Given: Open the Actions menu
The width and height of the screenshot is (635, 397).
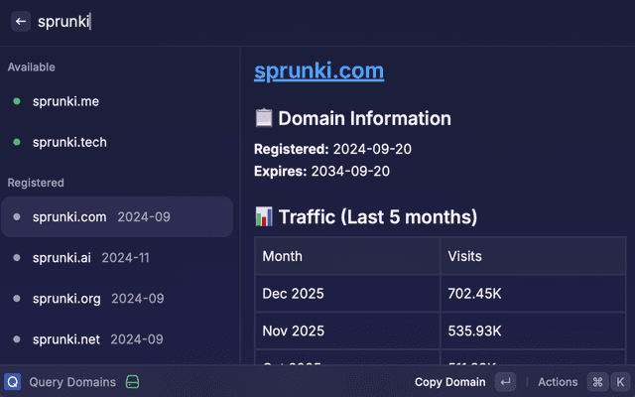Looking at the screenshot, I should point(558,382).
